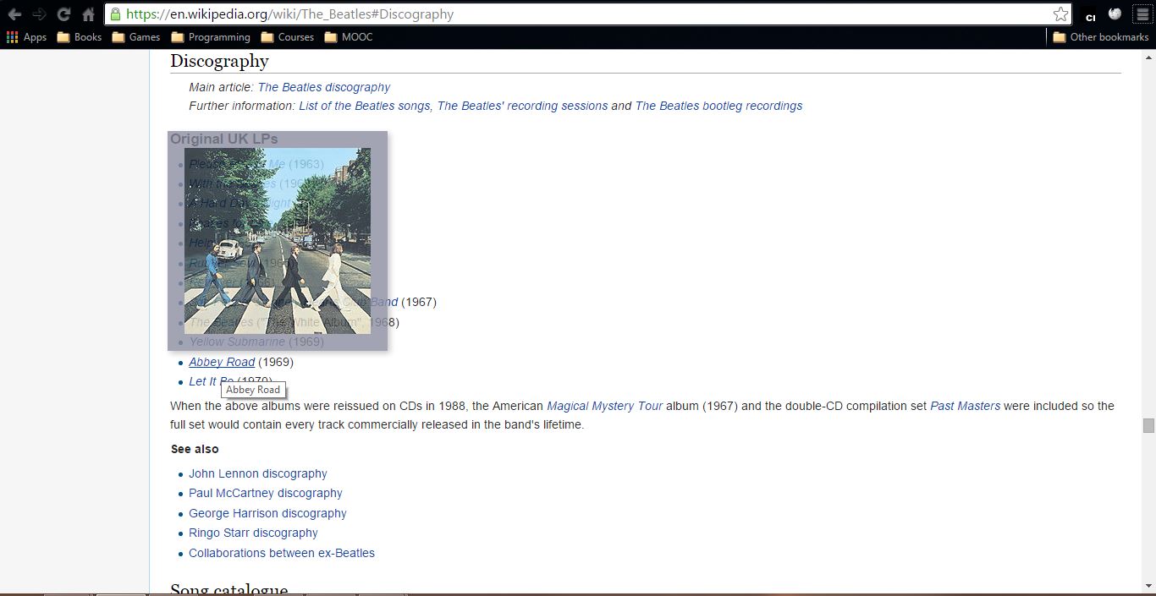Screen dimensions: 1156x596
Task: Open The Beatles discography main article
Action: [324, 87]
